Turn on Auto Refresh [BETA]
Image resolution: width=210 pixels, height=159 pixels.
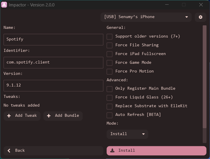[x=110, y=115]
